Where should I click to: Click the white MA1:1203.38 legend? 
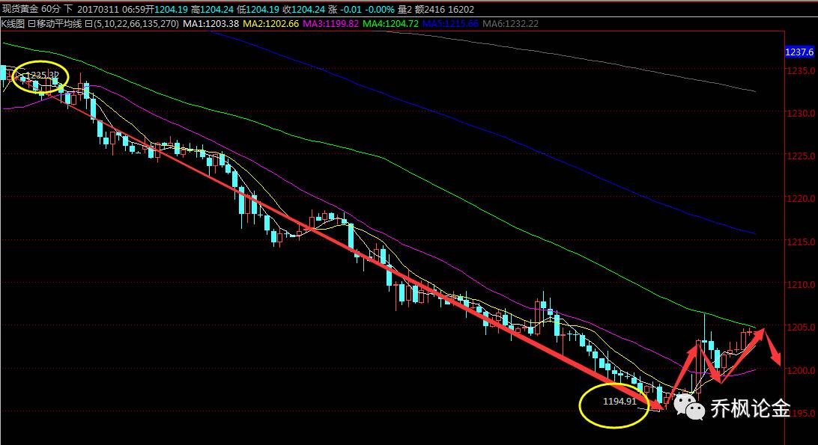pos(210,23)
